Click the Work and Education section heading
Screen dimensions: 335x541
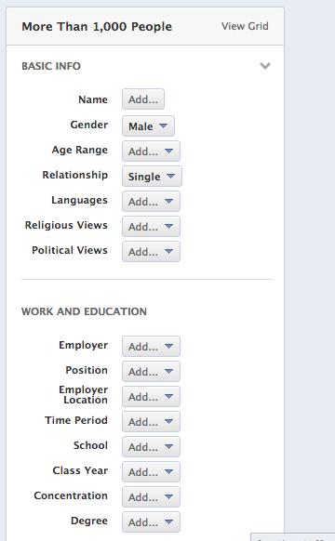[84, 311]
